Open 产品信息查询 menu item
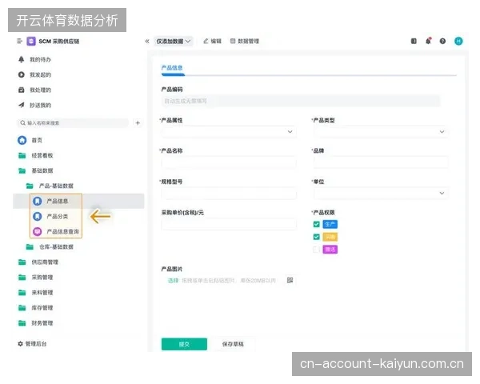 (x=62, y=231)
